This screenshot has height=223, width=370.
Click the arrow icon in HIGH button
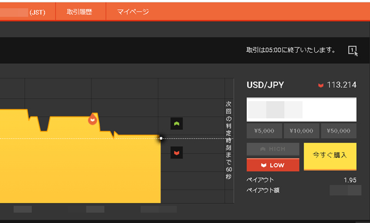[x=262, y=149]
